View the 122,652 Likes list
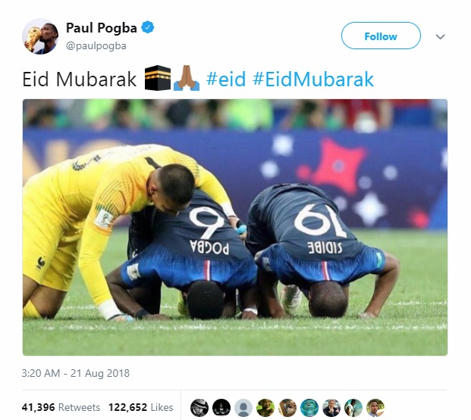This screenshot has height=420, width=471. click(x=141, y=407)
